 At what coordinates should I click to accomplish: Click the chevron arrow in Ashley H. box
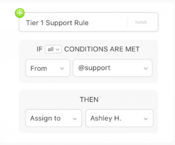tap(146, 119)
